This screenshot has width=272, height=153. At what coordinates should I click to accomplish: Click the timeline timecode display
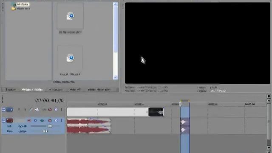pyautogui.click(x=50, y=100)
